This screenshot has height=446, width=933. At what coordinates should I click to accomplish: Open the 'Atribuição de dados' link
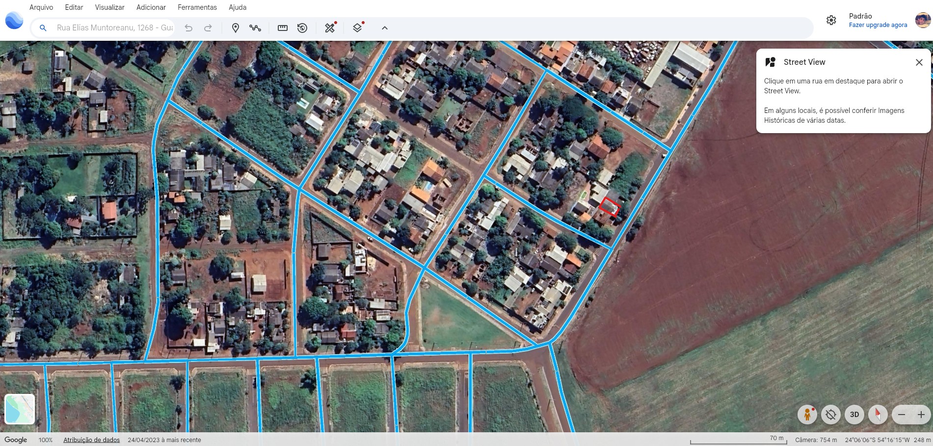(x=91, y=440)
